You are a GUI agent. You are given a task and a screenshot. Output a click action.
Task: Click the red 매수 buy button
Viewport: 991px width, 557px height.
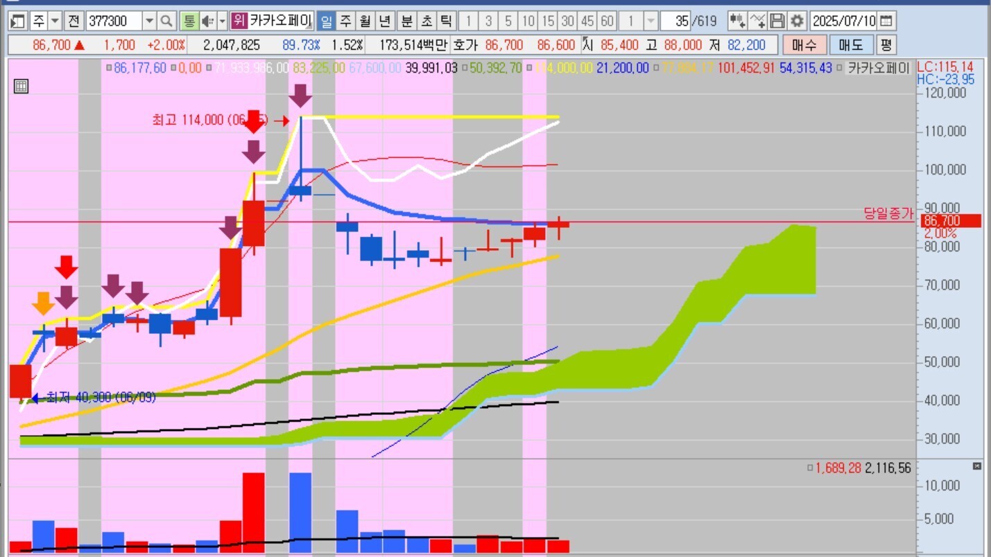pos(804,46)
